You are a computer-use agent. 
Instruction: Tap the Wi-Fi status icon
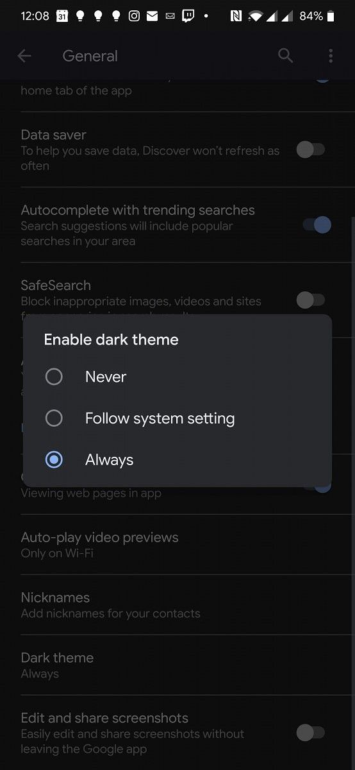coord(256,16)
